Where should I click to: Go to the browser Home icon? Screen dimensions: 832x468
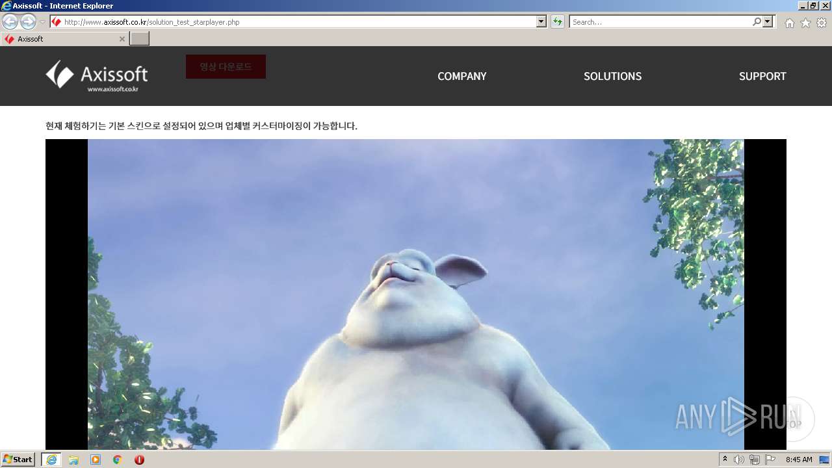point(789,23)
